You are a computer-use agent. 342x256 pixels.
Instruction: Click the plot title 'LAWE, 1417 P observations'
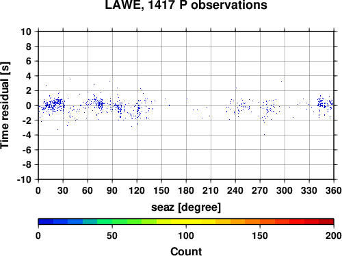tap(186, 5)
